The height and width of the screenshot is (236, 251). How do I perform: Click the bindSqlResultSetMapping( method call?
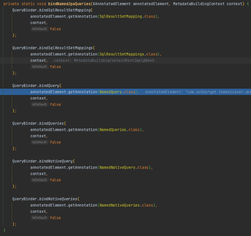tap(66, 10)
